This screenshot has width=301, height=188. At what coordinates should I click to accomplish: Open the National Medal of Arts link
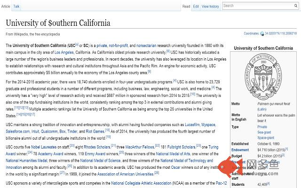(x=173, y=154)
